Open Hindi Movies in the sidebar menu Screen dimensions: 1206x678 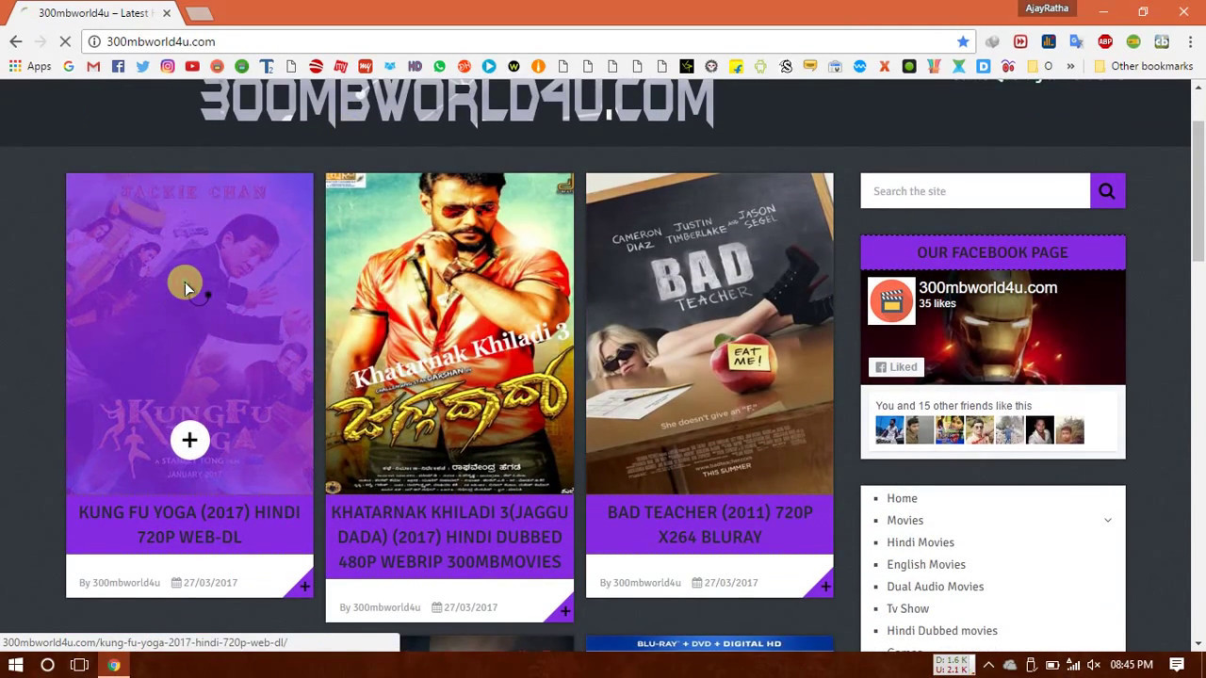[921, 542]
